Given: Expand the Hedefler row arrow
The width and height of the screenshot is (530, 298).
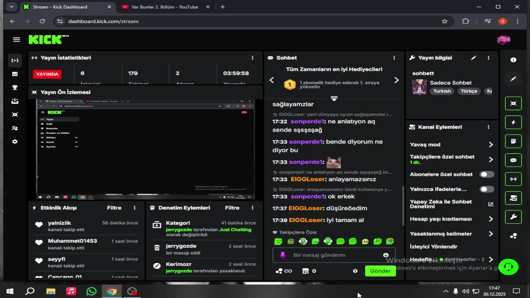Looking at the screenshot, I should [491, 260].
